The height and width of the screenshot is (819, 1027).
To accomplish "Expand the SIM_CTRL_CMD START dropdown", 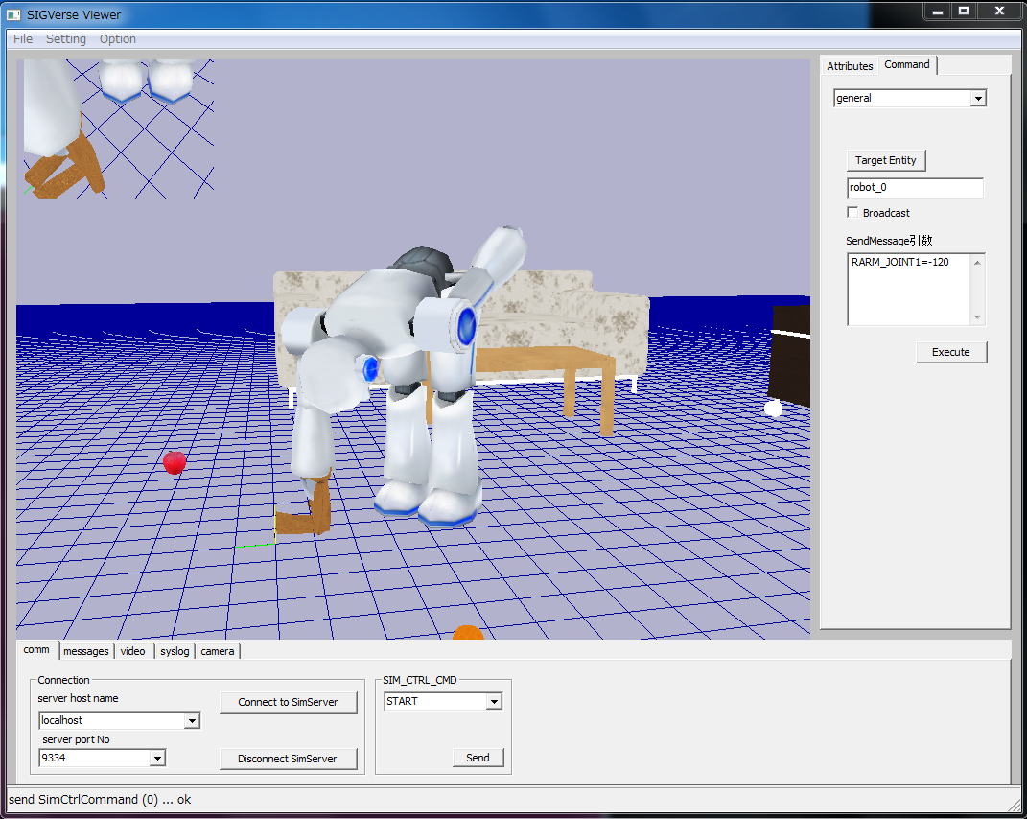I will (x=494, y=701).
